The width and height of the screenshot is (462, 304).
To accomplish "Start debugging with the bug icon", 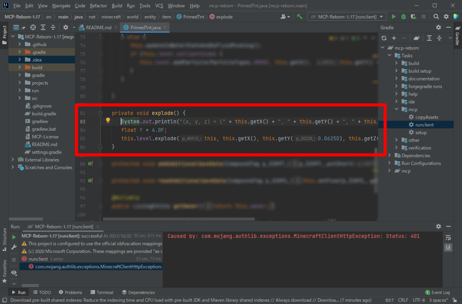I will (403, 17).
